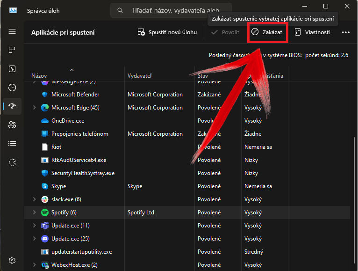Select the Skype row name

click(x=59, y=186)
